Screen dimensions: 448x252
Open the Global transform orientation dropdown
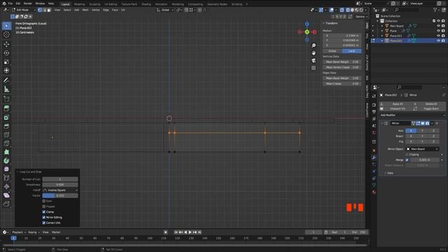click(x=165, y=10)
